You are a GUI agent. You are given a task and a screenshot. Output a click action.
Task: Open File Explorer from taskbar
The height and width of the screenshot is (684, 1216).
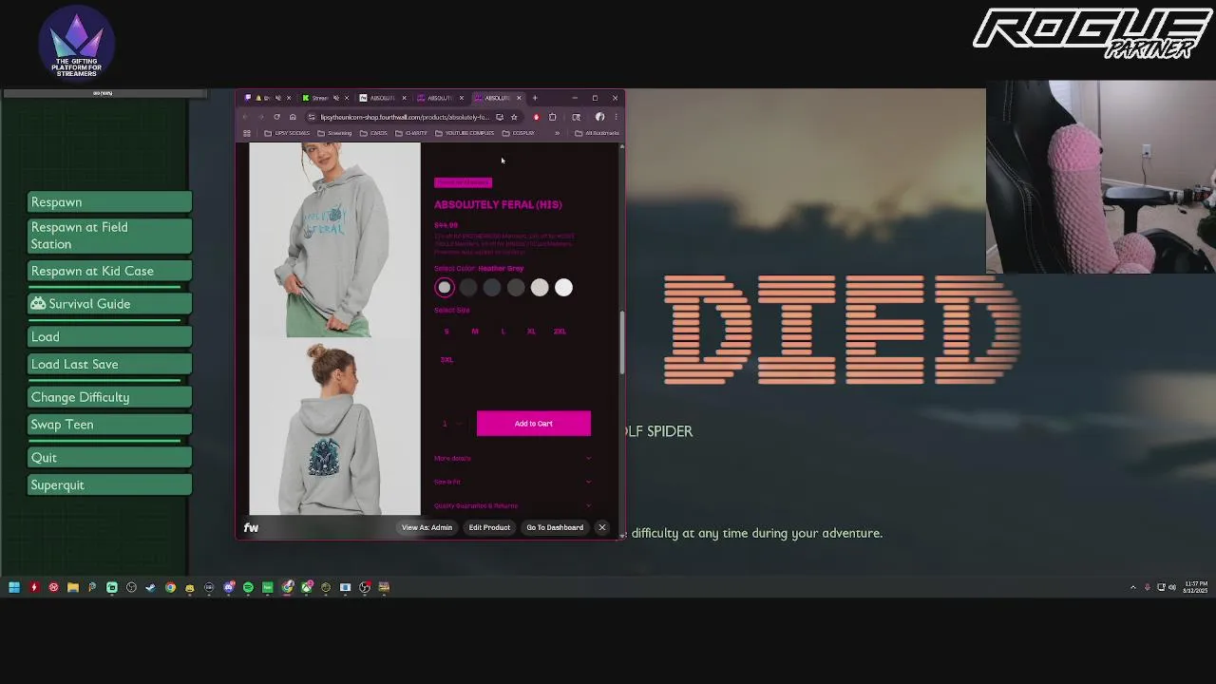[73, 587]
